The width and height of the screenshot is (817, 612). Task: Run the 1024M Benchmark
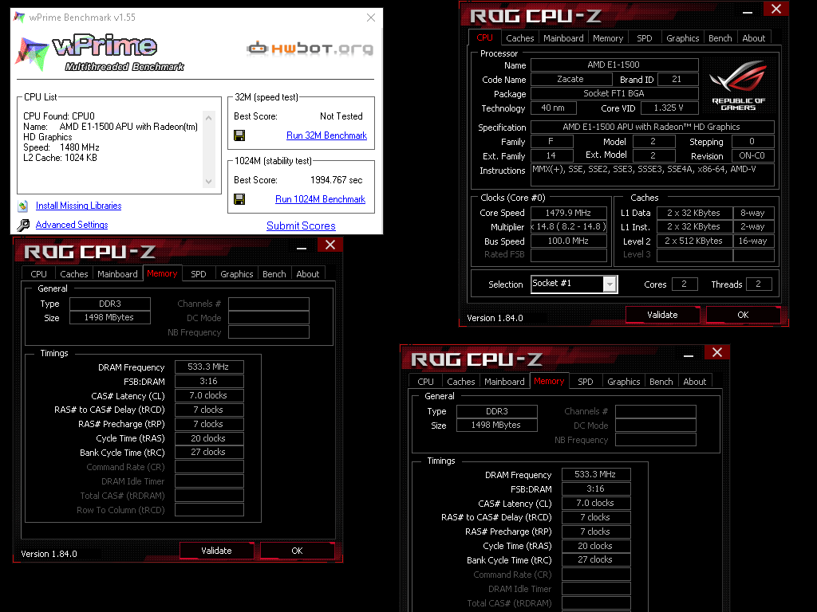tap(321, 199)
